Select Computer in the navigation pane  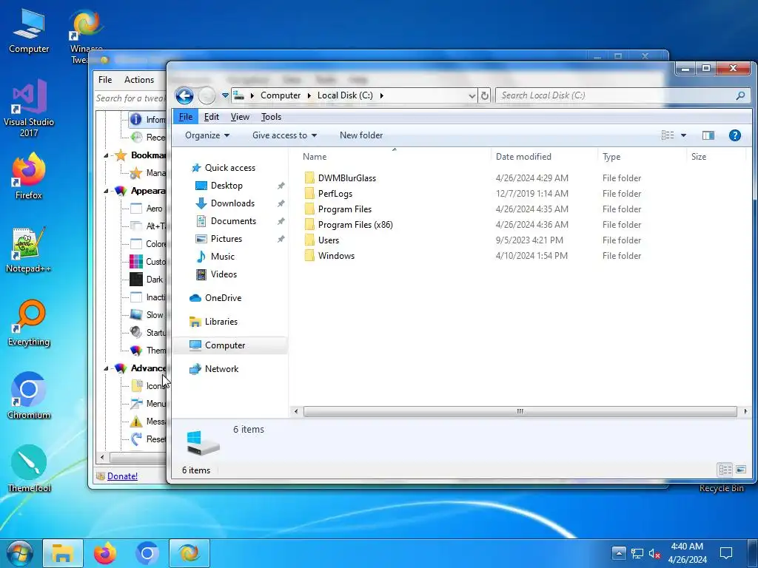(225, 345)
